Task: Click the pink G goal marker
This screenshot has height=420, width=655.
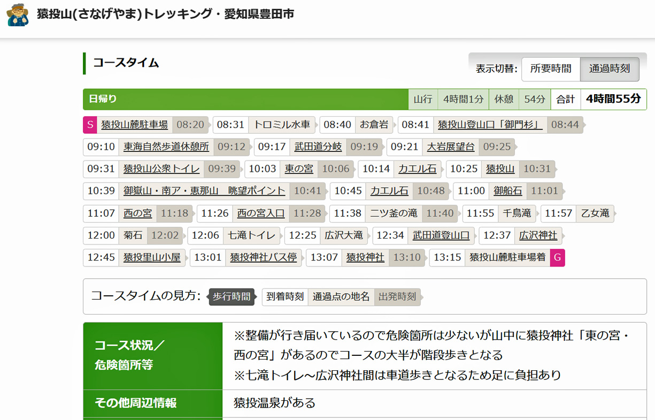Action: point(557,257)
